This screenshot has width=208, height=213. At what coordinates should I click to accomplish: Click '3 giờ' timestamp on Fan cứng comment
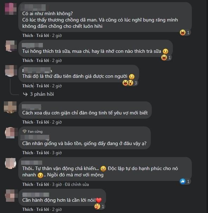click(57, 153)
